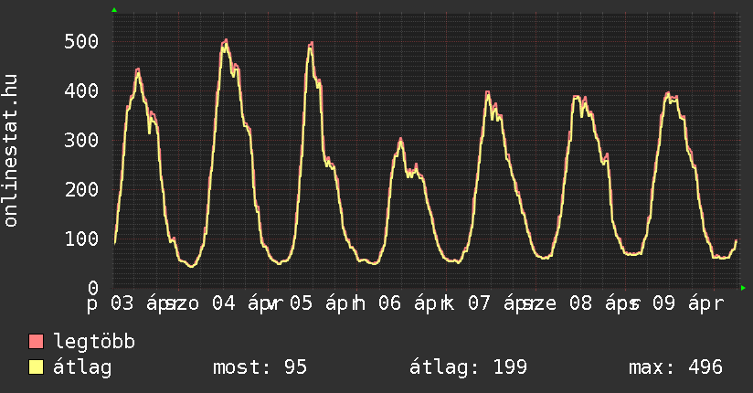Select the legtöbb legend label
The height and width of the screenshot is (393, 753).
[95, 343]
